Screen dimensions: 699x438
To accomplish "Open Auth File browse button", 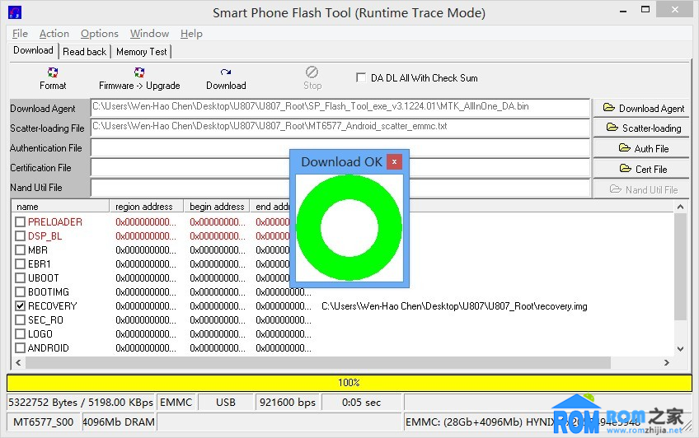I will (x=643, y=148).
